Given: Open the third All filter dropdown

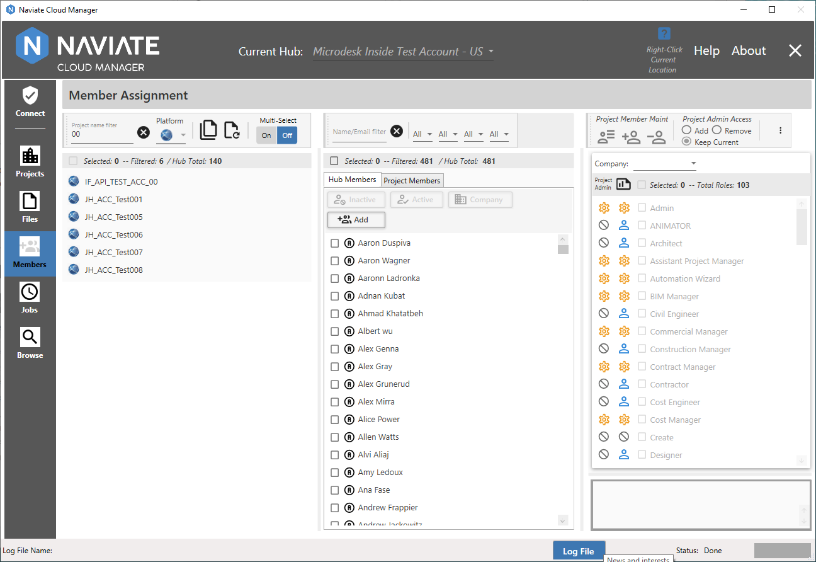Looking at the screenshot, I should click(x=473, y=134).
